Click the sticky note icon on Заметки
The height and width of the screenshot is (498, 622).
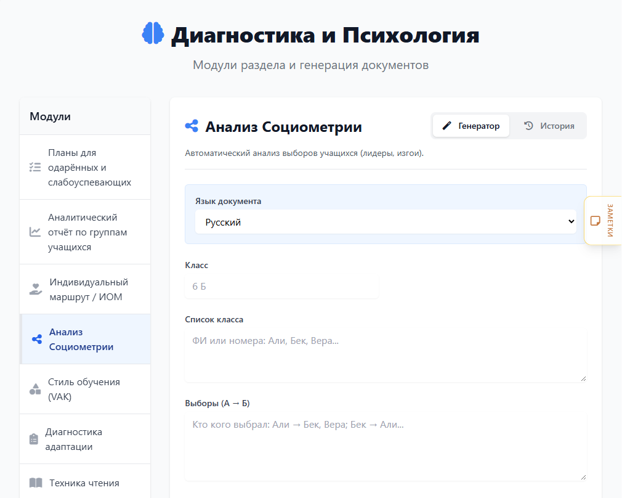595,221
